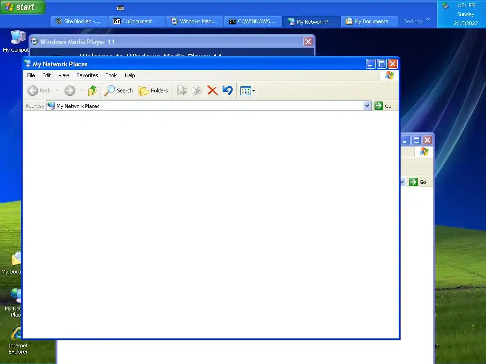Click the Windows flag logo in the menu bar

(389, 75)
